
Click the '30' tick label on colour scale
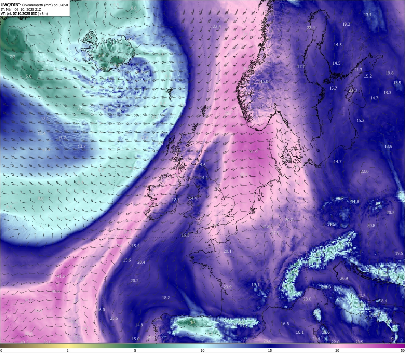(x=337, y=350)
